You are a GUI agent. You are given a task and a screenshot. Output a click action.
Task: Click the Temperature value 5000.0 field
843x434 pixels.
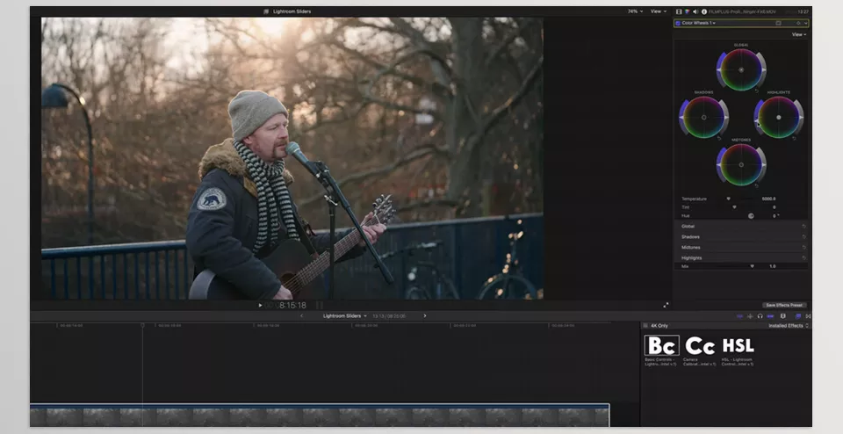tap(769, 199)
